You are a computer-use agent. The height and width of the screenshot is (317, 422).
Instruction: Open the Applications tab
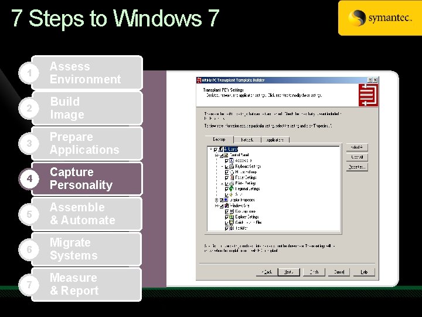(x=275, y=140)
